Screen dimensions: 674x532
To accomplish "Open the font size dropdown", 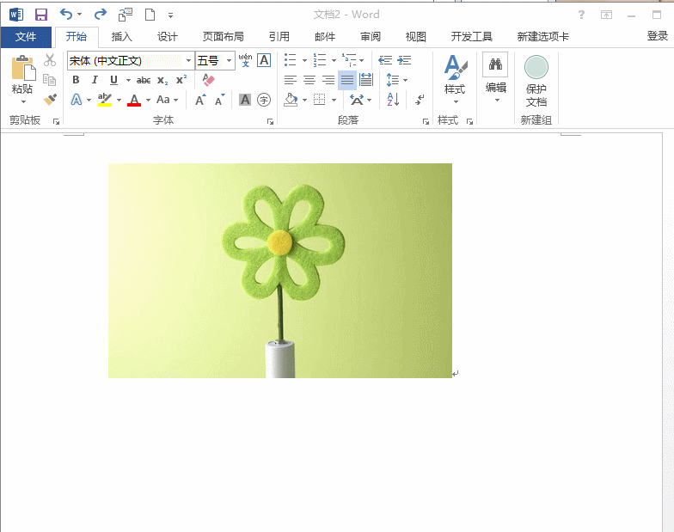I will pos(230,60).
